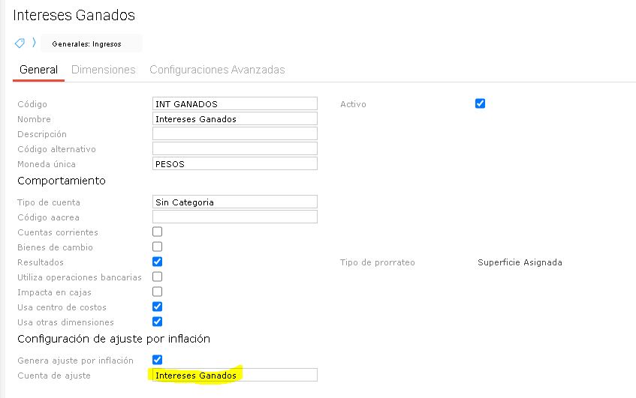This screenshot has width=636, height=398.
Task: Click the highlighted Cuenta de ajuste field
Action: tap(234, 375)
